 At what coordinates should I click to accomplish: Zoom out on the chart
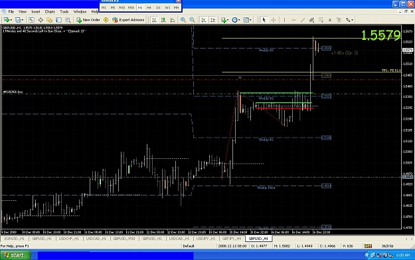[192, 20]
